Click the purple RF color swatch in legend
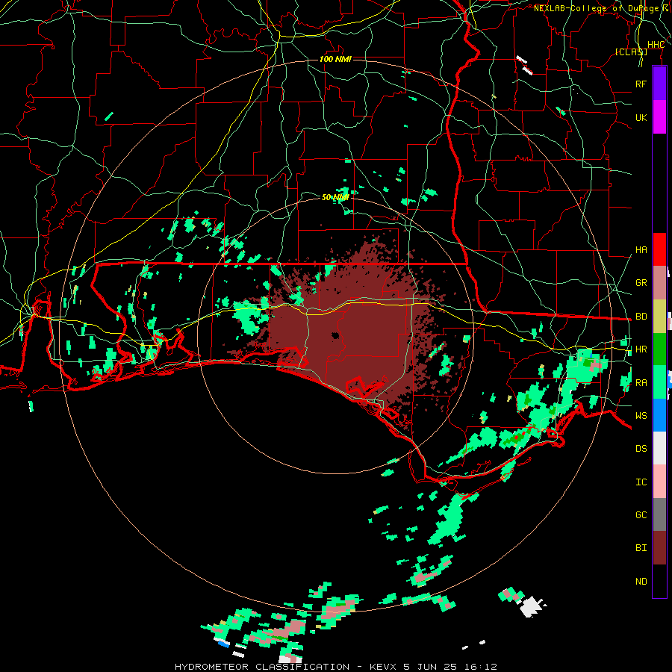The height and width of the screenshot is (672, 672). [659, 84]
